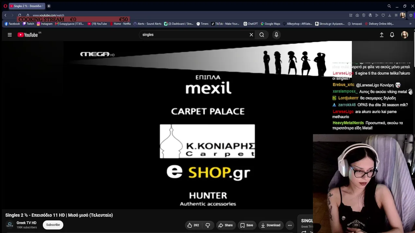Image resolution: width=415 pixels, height=233 pixels.
Task: Subscribe to Greek TV HD
Action: [x=53, y=225]
